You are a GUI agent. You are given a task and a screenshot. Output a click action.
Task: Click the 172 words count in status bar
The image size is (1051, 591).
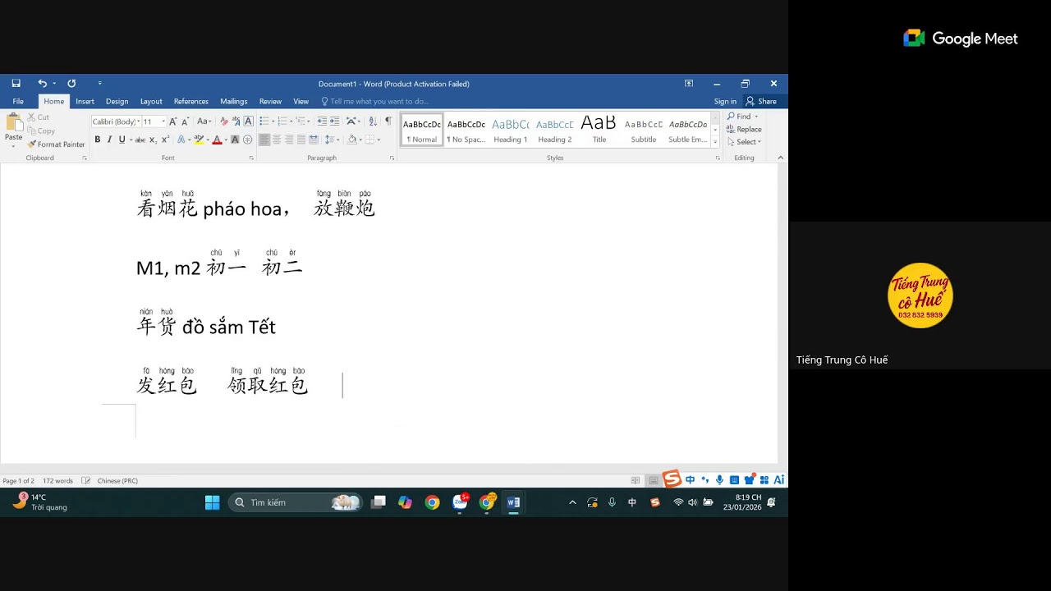pyautogui.click(x=57, y=481)
